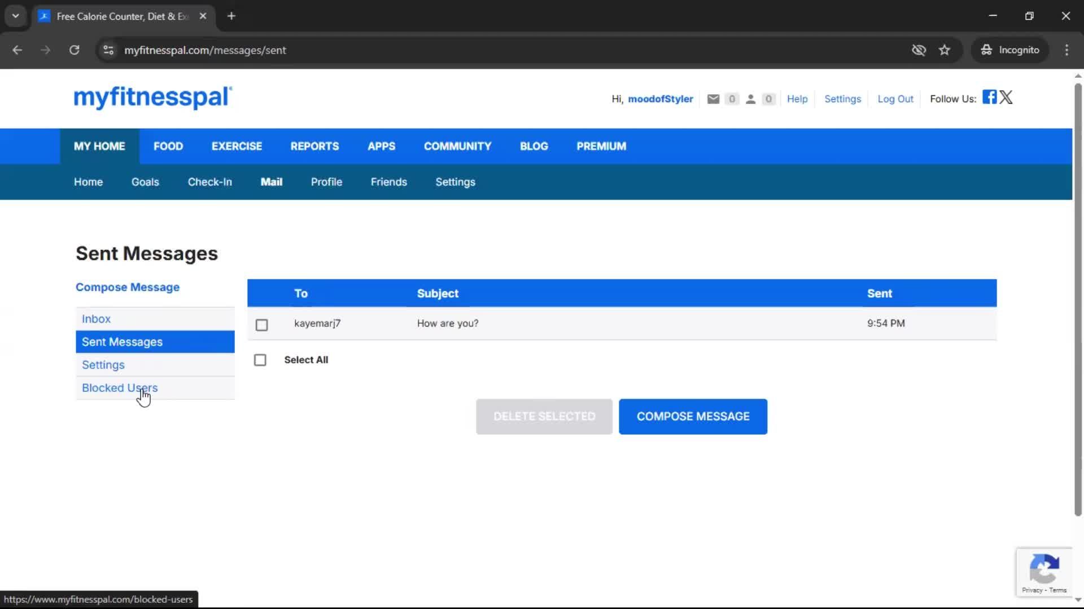
Task: Check the Select All checkbox
Action: 260,360
